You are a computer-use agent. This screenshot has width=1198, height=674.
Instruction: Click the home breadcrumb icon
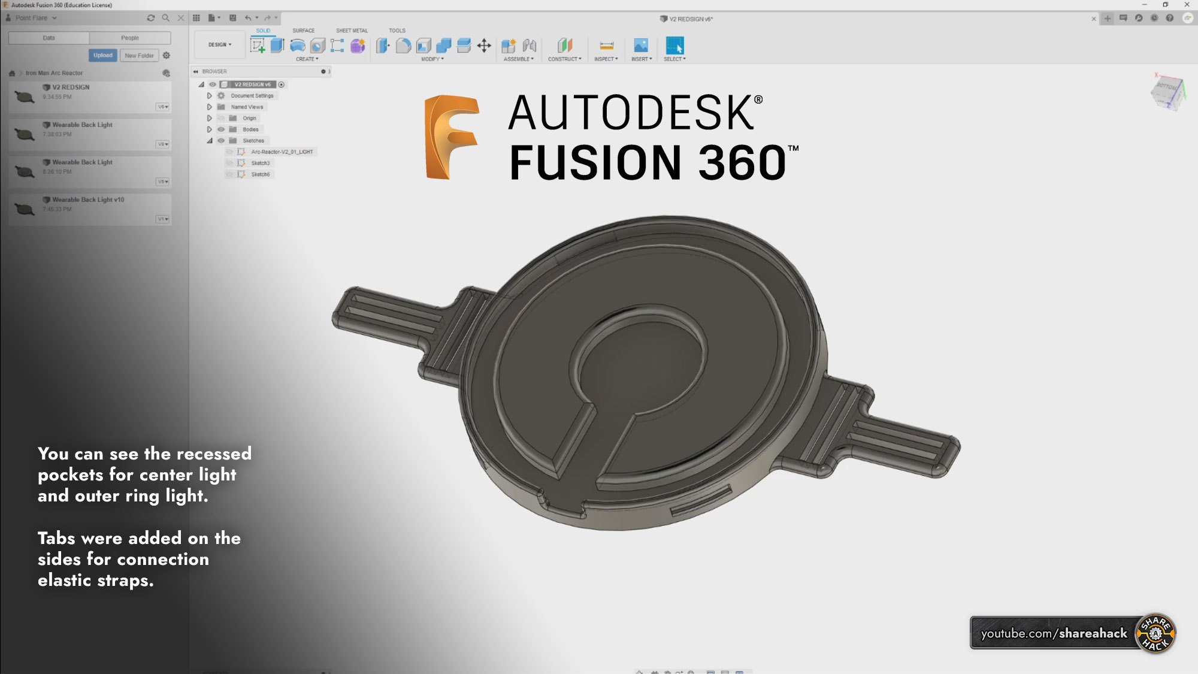click(x=11, y=73)
